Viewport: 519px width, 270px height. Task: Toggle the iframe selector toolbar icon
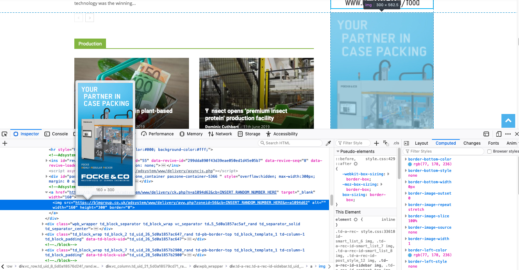486,134
